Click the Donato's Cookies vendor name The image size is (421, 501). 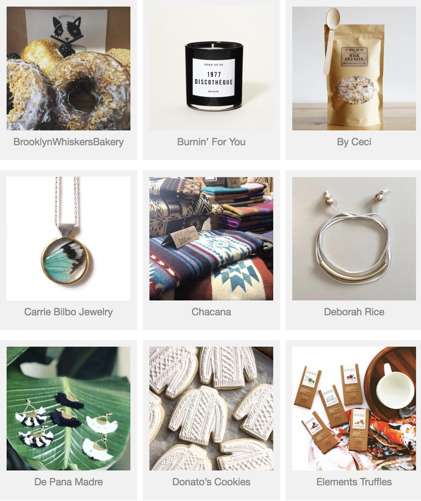[211, 482]
